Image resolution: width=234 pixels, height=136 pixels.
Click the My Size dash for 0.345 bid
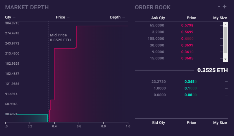click(x=226, y=82)
